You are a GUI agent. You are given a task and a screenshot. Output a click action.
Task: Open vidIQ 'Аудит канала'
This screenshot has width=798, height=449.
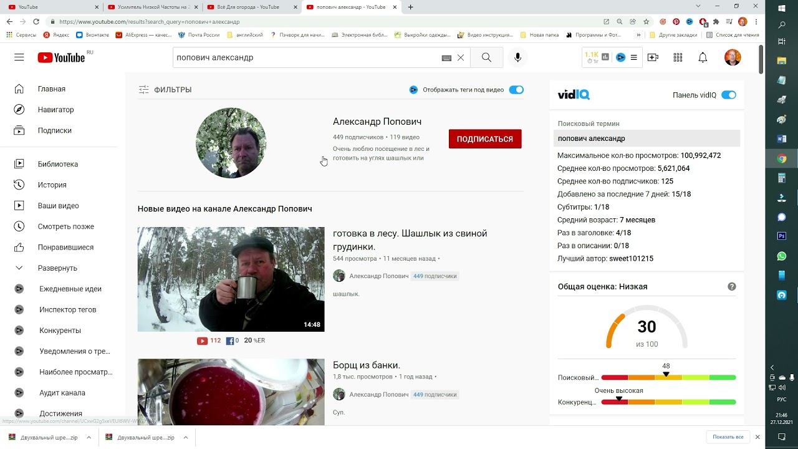[x=62, y=393]
